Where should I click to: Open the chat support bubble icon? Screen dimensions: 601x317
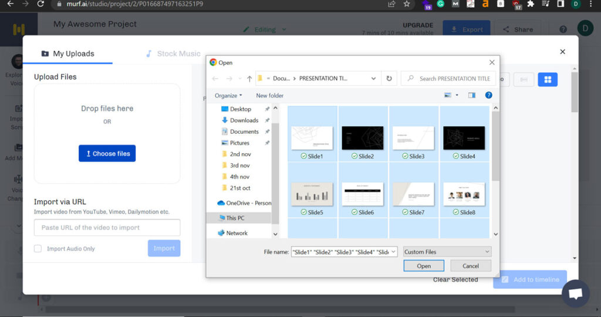pyautogui.click(x=575, y=294)
